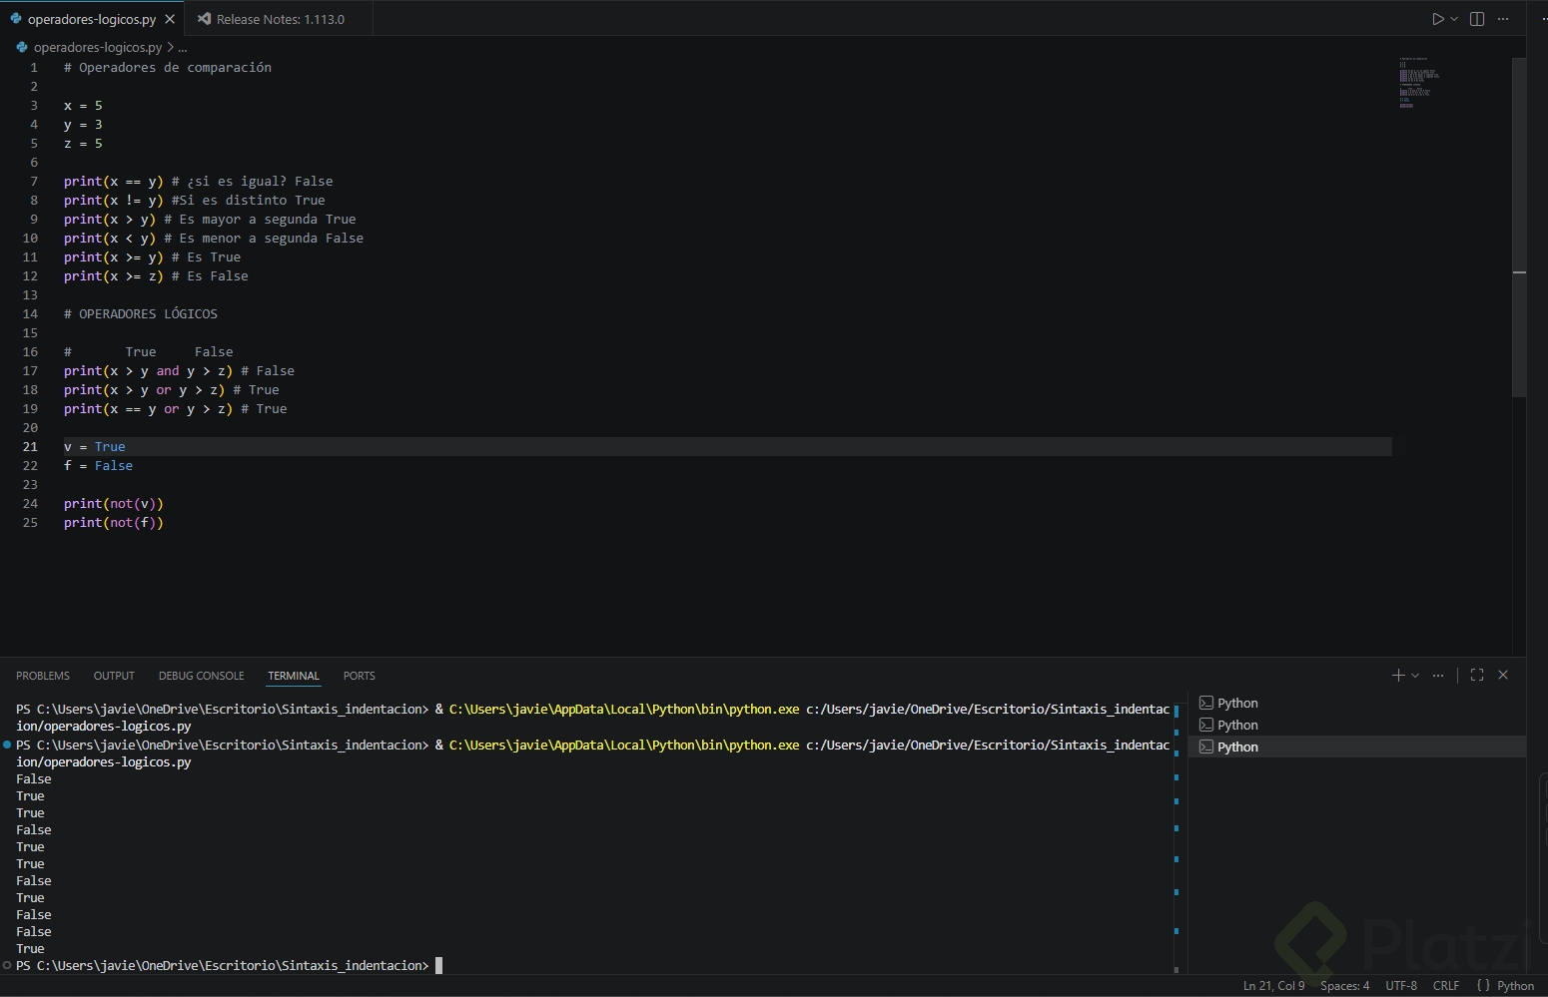
Task: Select the CRLF end-of-line sequence
Action: (1445, 986)
